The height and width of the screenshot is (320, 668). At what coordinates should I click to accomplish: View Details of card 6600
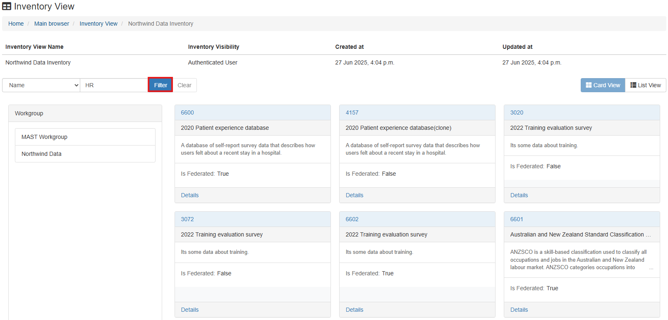point(190,195)
